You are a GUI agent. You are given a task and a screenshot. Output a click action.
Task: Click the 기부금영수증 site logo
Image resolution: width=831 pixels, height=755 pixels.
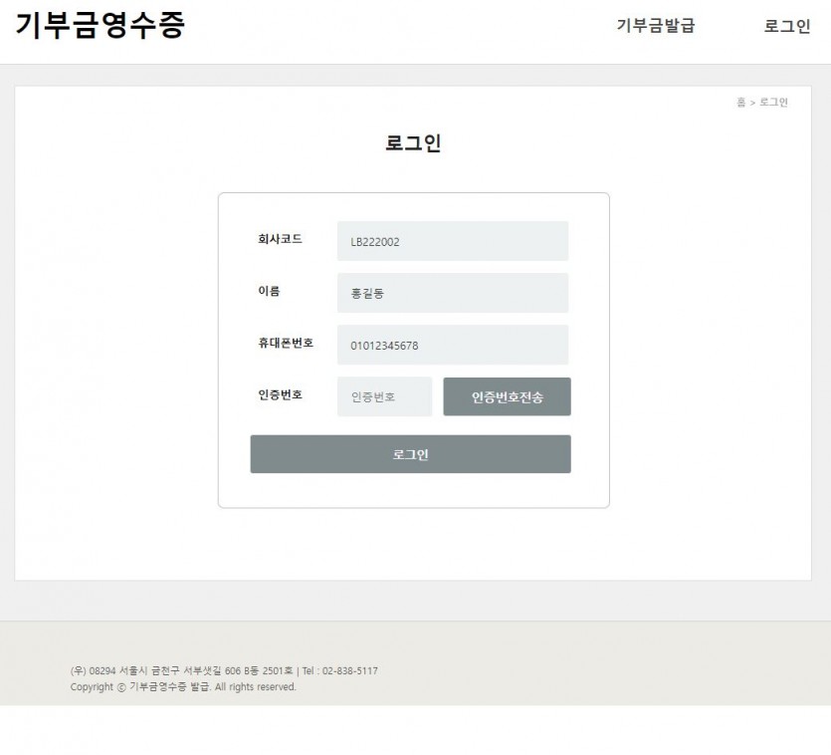pyautogui.click(x=101, y=25)
